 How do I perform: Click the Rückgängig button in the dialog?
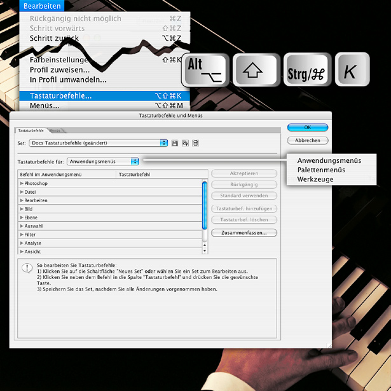click(x=244, y=184)
